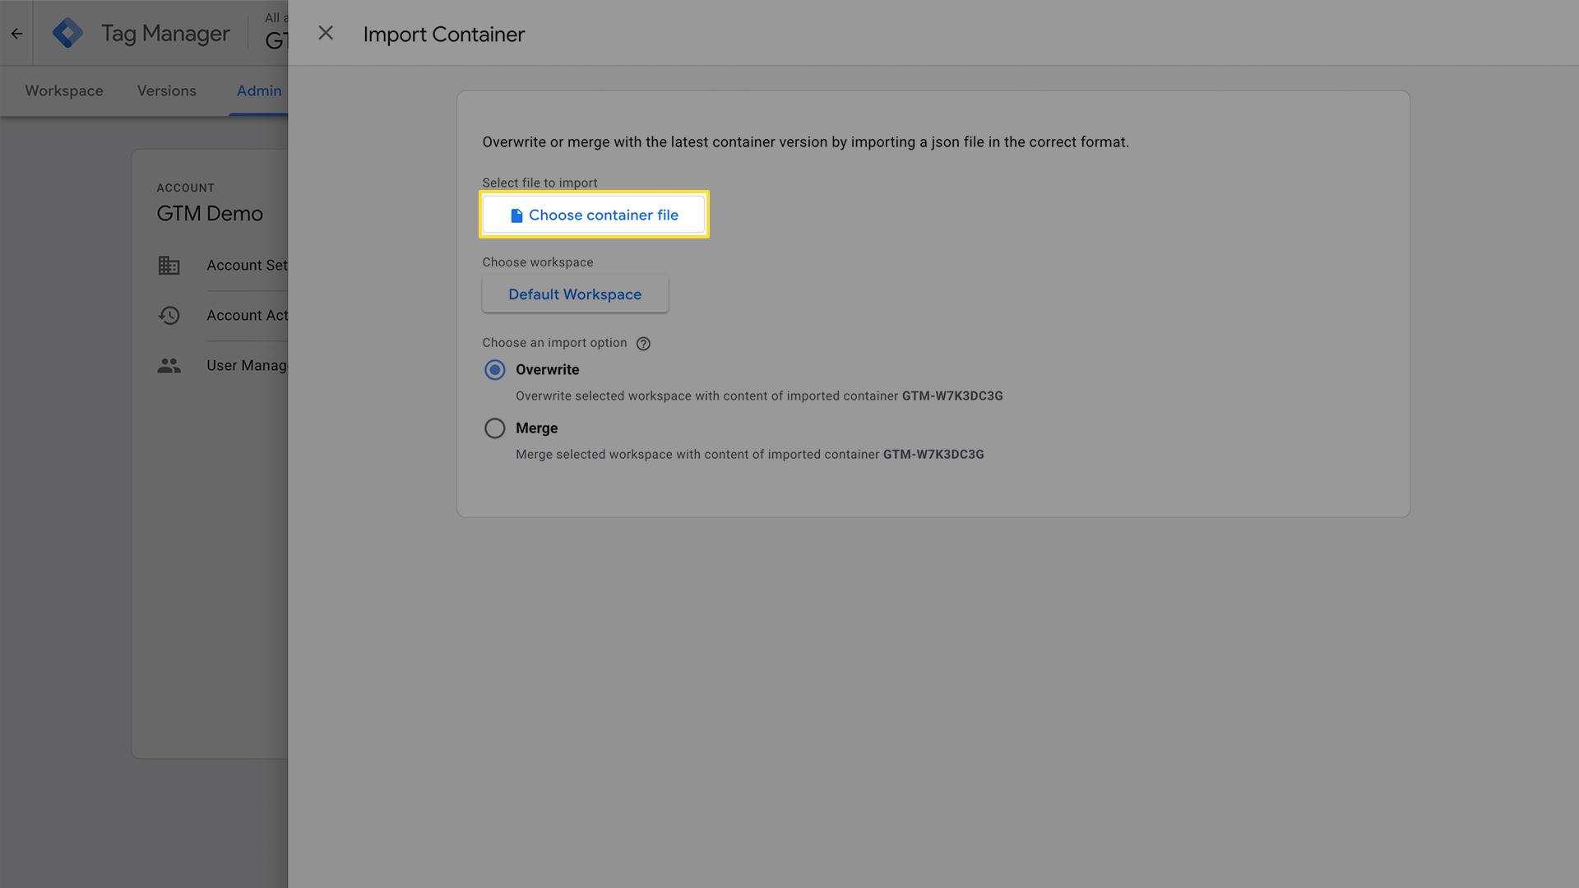Screen dimensions: 1579x888
Task: Switch to the Versions tab
Action: pyautogui.click(x=166, y=90)
